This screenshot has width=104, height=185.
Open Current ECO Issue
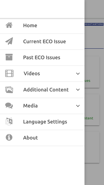pyautogui.click(x=42, y=41)
